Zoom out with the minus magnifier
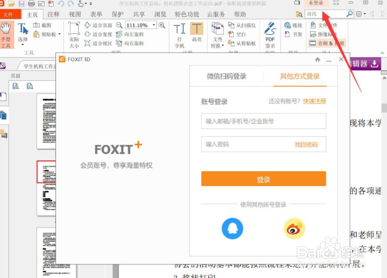 119,25
